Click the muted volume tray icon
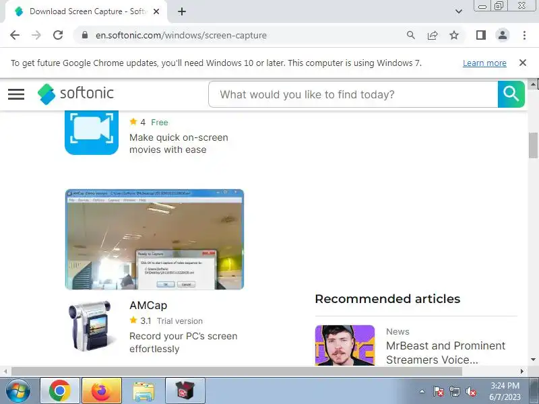This screenshot has height=404, width=539. point(470,391)
